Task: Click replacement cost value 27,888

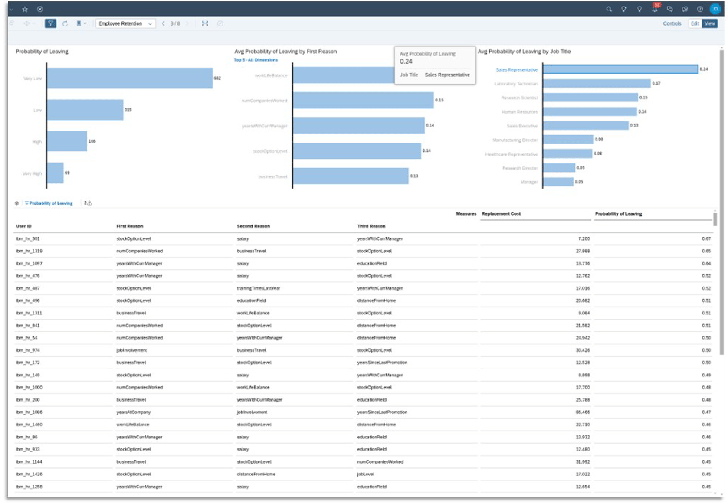Action: (x=583, y=251)
